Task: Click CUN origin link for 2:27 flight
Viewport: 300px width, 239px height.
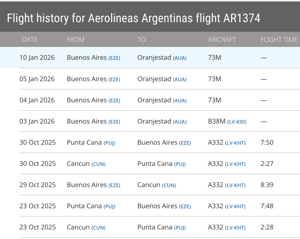Action: click(99, 164)
